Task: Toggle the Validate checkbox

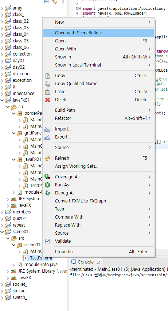Action: click(47, 241)
